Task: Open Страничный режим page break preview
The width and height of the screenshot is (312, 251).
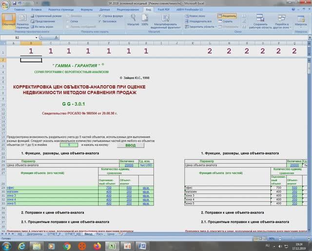Action: click(46, 16)
